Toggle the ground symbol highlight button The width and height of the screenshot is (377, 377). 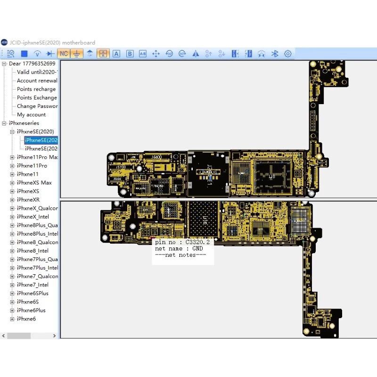pyautogui.click(x=77, y=53)
